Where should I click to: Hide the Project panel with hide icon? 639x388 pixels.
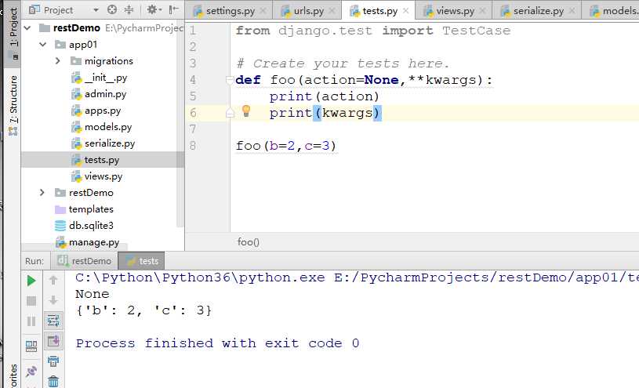click(x=173, y=9)
